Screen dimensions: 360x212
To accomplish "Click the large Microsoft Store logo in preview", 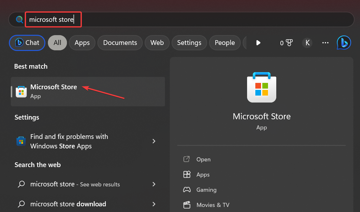I will tap(261, 87).
